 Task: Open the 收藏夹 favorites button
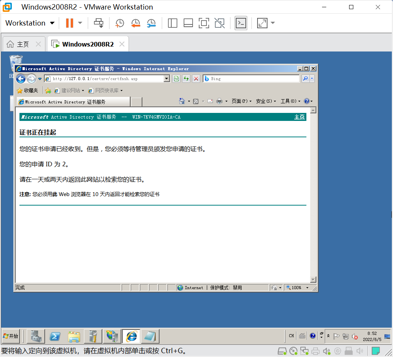point(27,90)
